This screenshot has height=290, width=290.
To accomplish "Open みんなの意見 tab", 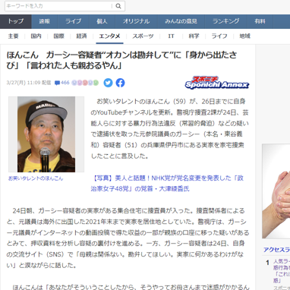I will pos(181,21).
